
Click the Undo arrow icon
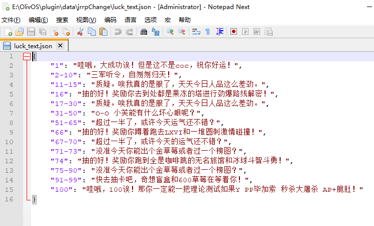pyautogui.click(x=117, y=32)
